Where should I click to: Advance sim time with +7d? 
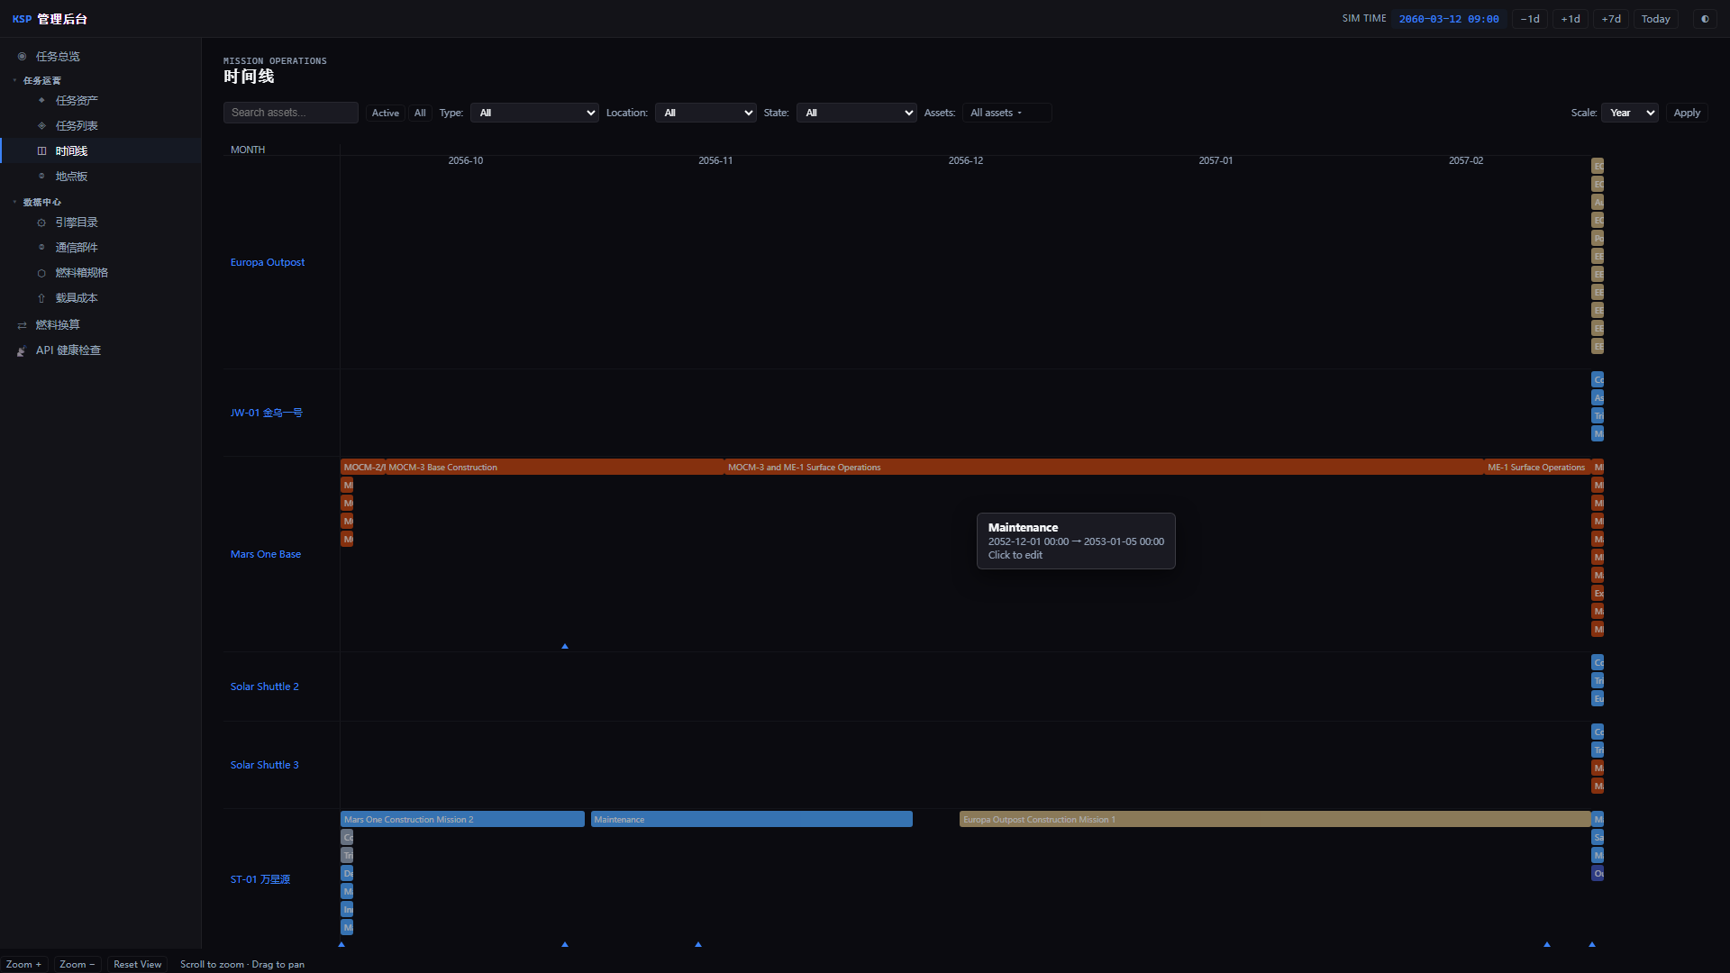(1611, 19)
